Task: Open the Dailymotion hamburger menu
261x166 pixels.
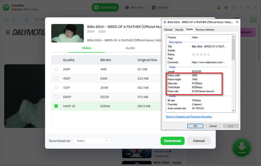Action: pyautogui.click(x=8, y=32)
